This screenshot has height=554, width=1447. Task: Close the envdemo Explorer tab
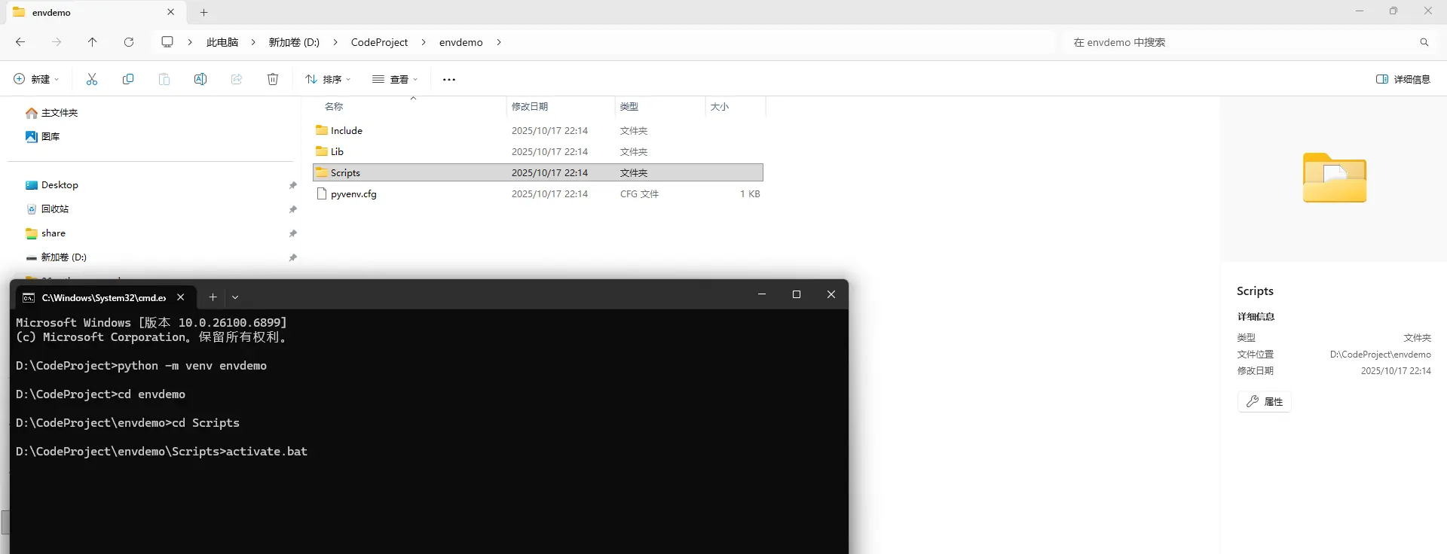click(171, 12)
